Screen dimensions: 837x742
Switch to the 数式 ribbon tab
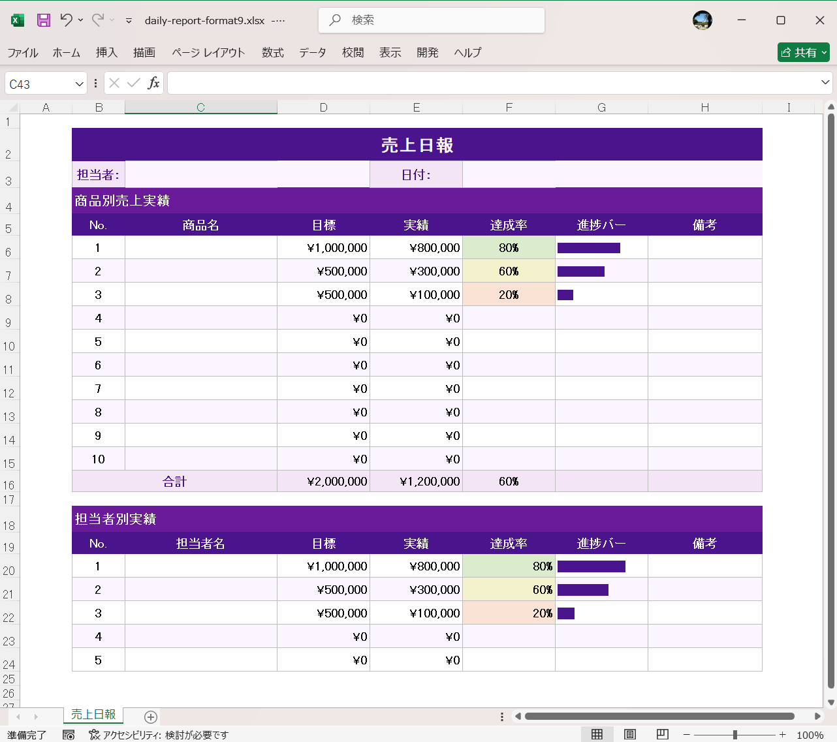coord(273,53)
